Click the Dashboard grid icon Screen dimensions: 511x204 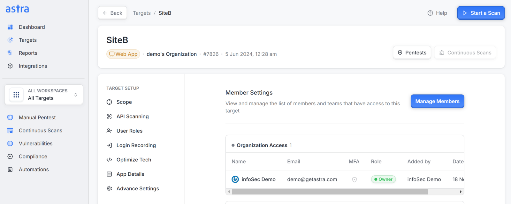[10, 27]
